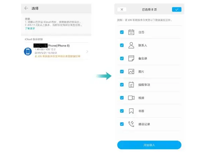The height and width of the screenshot is (153, 206).
Task: Uncheck the 日历 checkbox
Action: (122, 32)
